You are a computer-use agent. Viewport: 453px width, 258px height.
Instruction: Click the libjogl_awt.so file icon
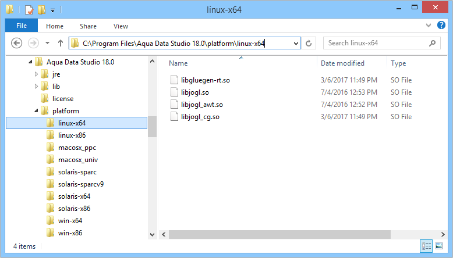coord(174,105)
